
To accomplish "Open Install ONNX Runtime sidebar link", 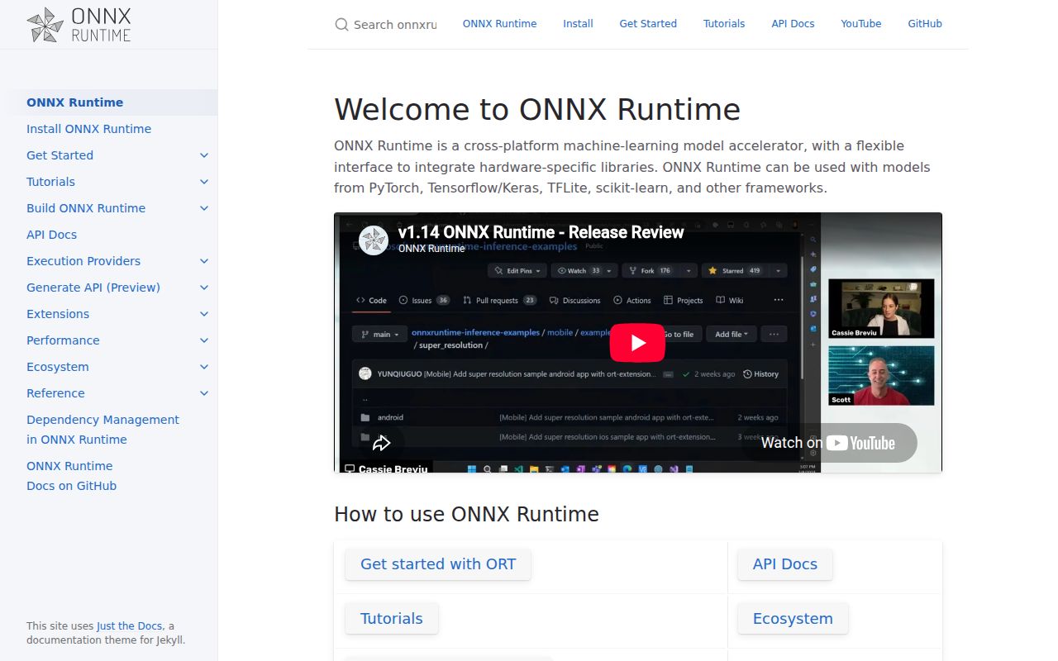I will [x=88, y=129].
